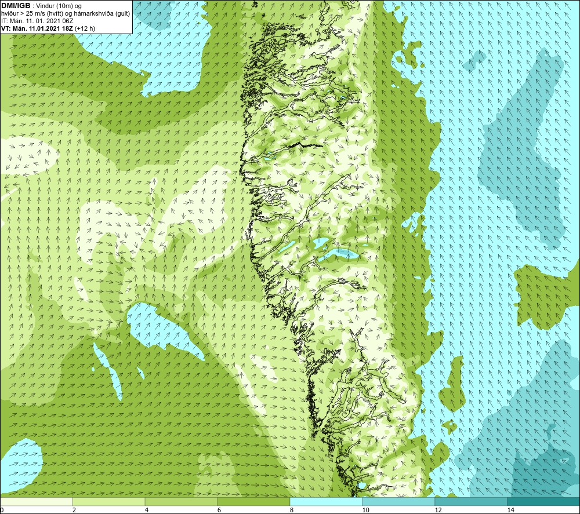Screen dimensions: 580x514
Task: Click the IT: Mán. 11. 01. 2021 06Z line
Action: [38, 21]
